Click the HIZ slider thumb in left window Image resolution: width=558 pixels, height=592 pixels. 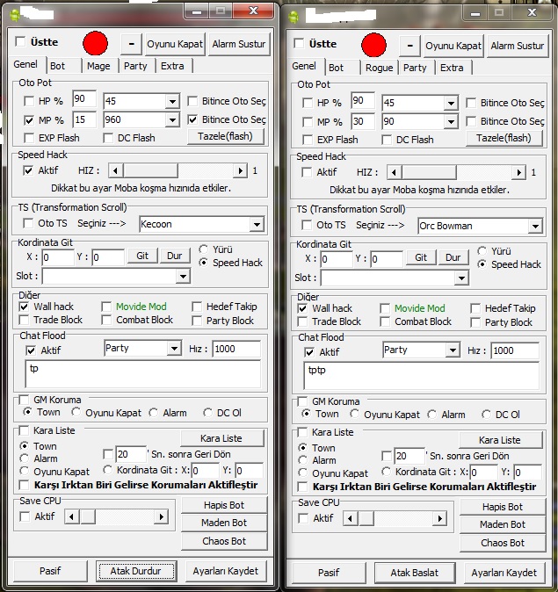150,170
